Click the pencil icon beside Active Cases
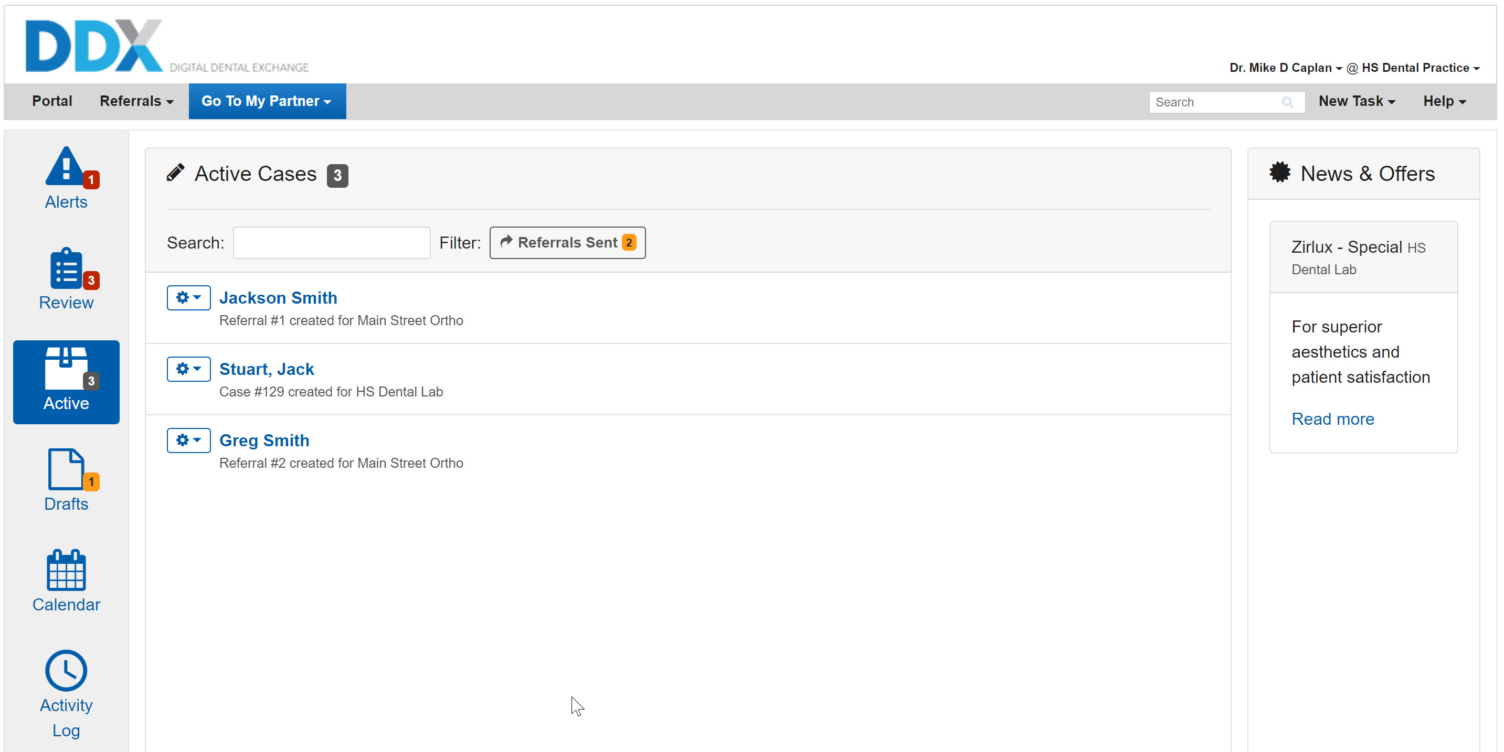Viewport: 1504px width, 752px height. [x=175, y=173]
